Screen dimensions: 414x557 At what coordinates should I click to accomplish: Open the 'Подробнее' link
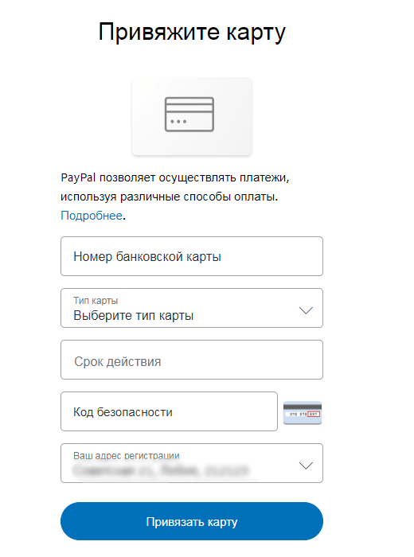[92, 216]
